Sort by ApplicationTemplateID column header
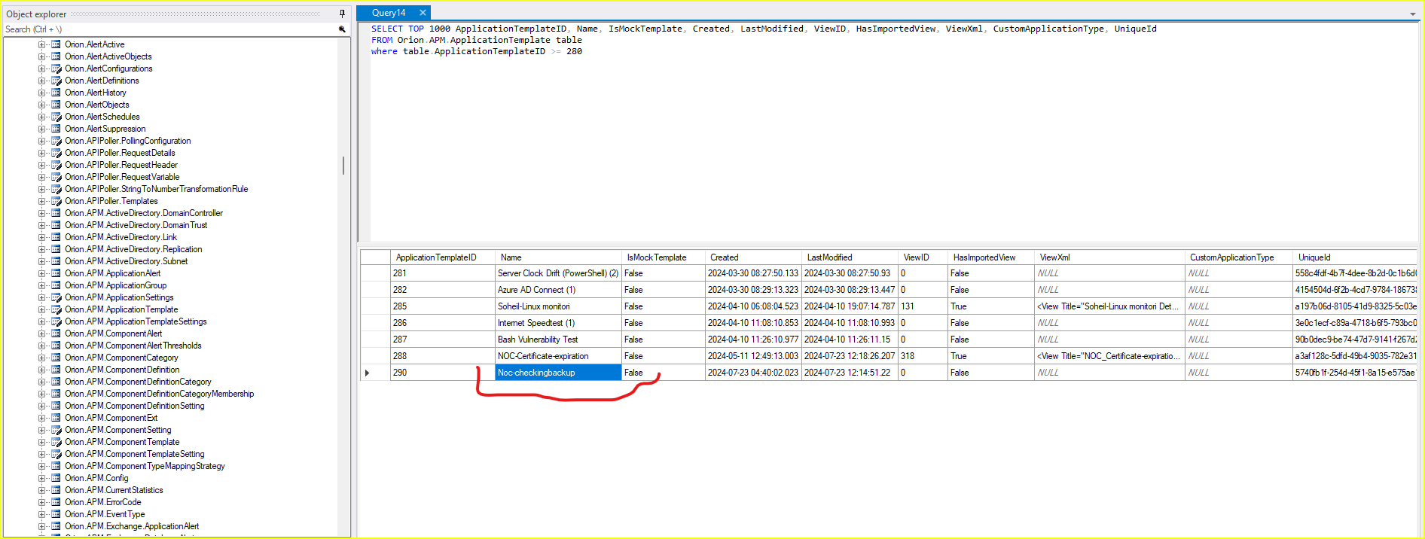The width and height of the screenshot is (1425, 539). (x=443, y=257)
